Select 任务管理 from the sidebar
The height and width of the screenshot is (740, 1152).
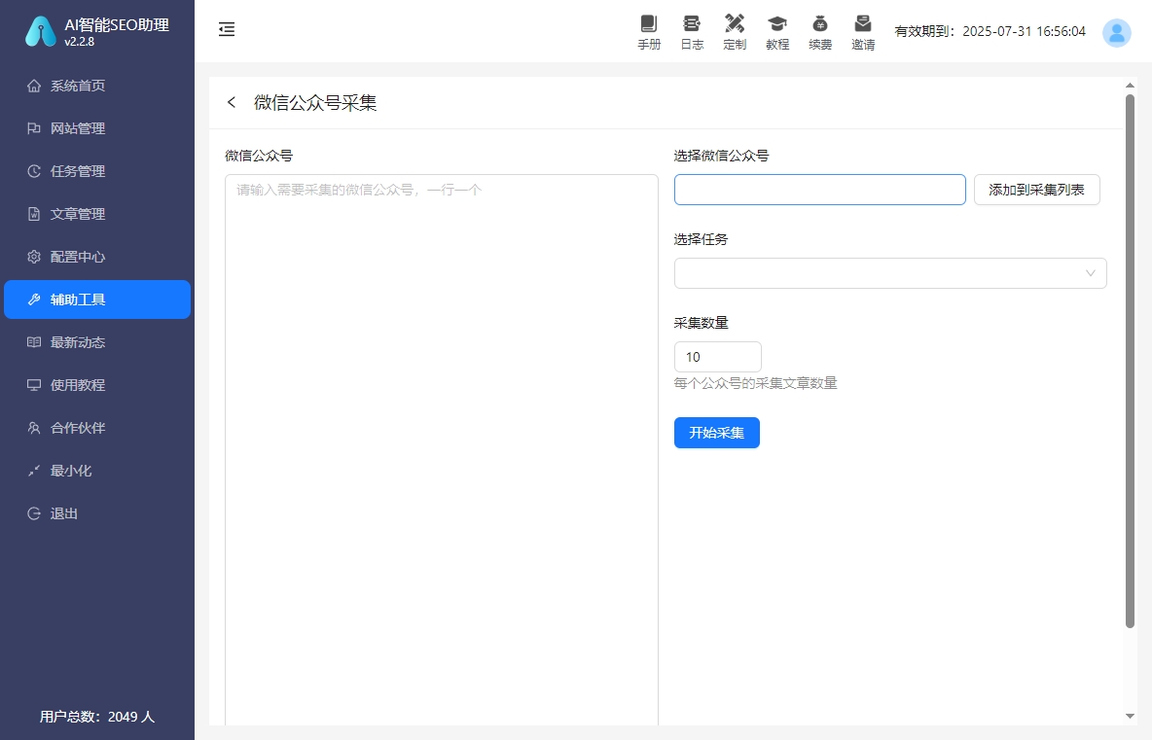click(78, 171)
